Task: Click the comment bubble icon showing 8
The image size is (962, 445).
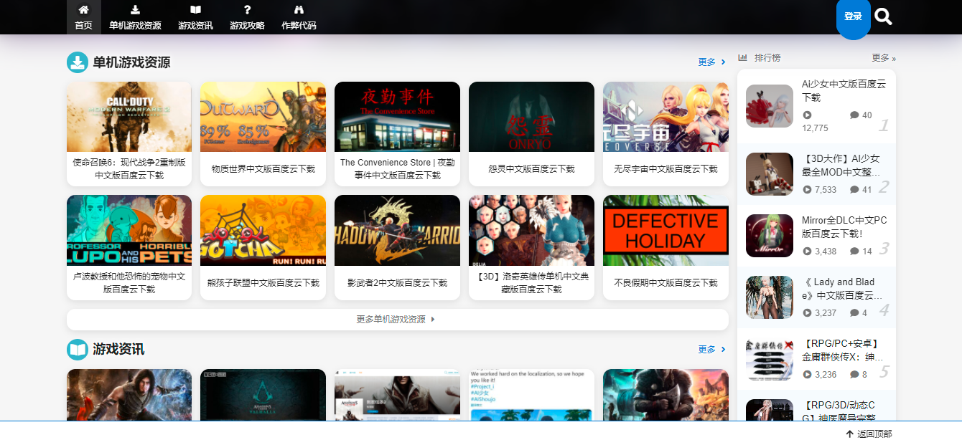Action: pyautogui.click(x=854, y=375)
